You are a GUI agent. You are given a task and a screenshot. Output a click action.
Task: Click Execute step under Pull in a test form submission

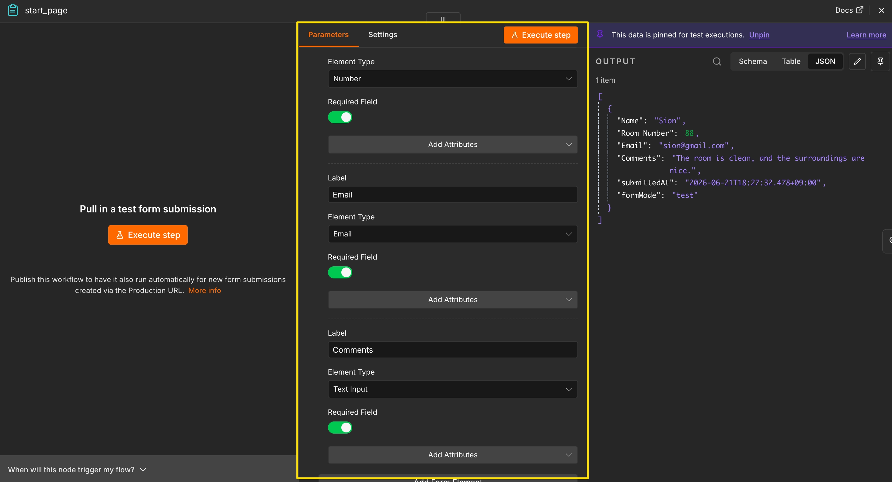point(148,235)
